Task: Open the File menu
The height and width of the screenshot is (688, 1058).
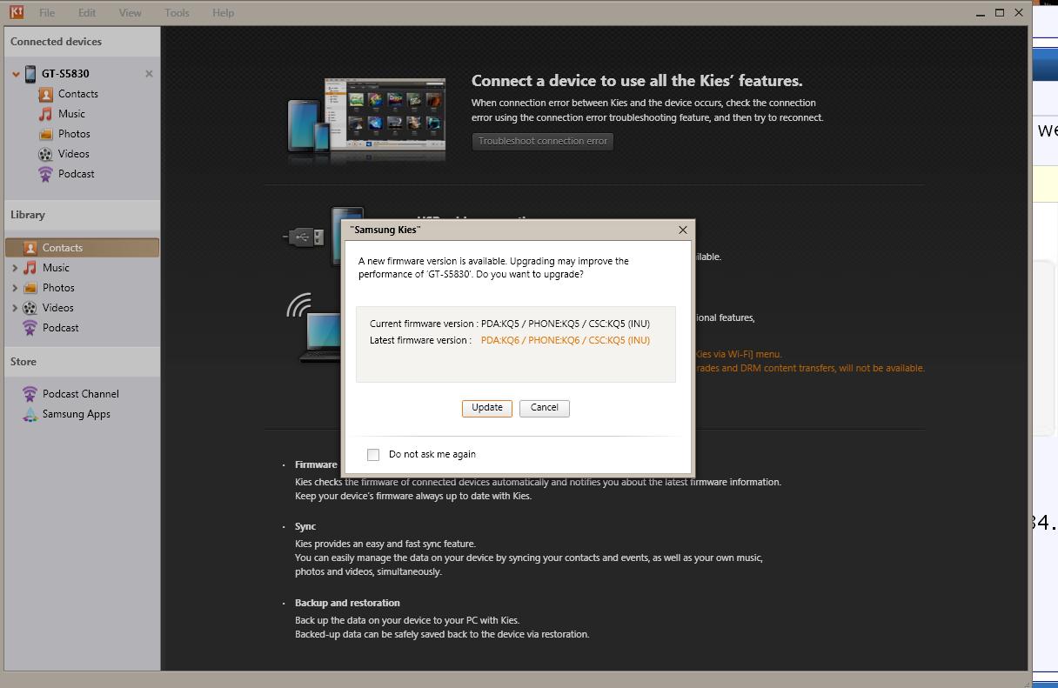Action: [47, 13]
